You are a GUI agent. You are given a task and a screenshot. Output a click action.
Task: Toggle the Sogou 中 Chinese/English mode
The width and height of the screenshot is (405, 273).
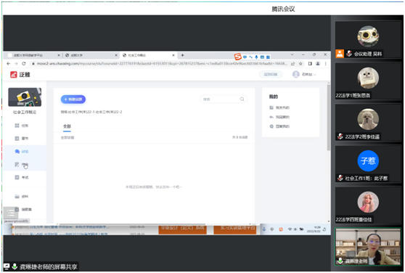tap(245, 57)
